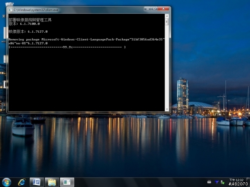Open the dism.exe title bar system icon
250x187 pixels.
pos(11,10)
